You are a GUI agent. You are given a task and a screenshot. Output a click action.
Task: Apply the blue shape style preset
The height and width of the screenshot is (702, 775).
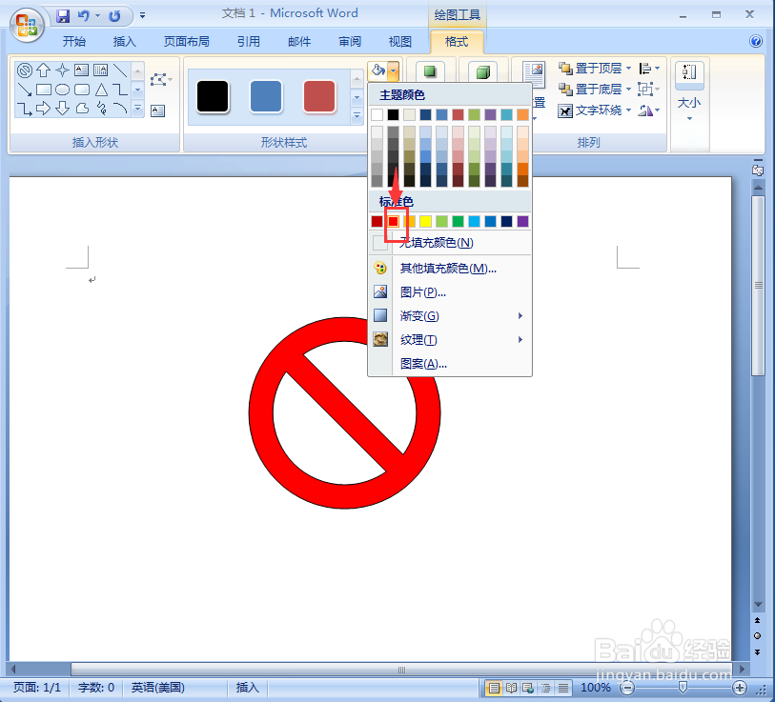click(x=266, y=96)
